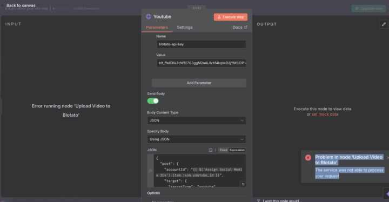Click the lightbulb 'I wish this node would' icon
This screenshot has width=389, height=202.
tap(258, 200)
